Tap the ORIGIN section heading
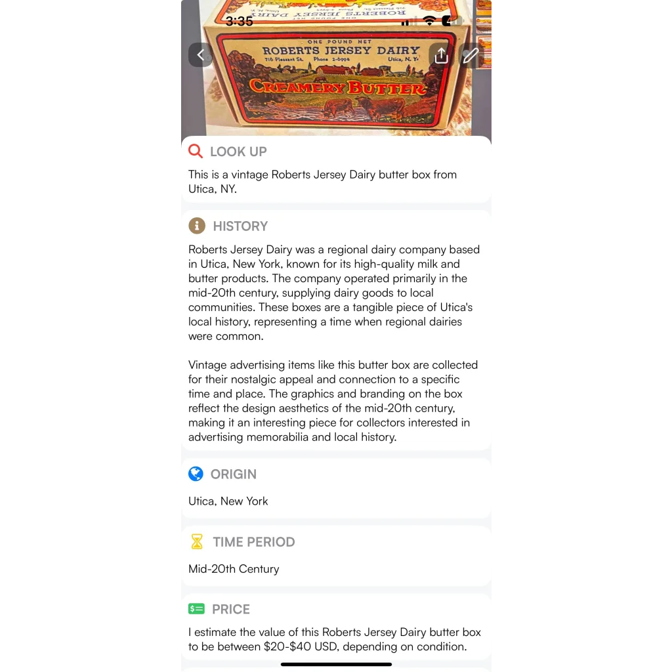Screen dimensions: 672x672 coord(234,474)
